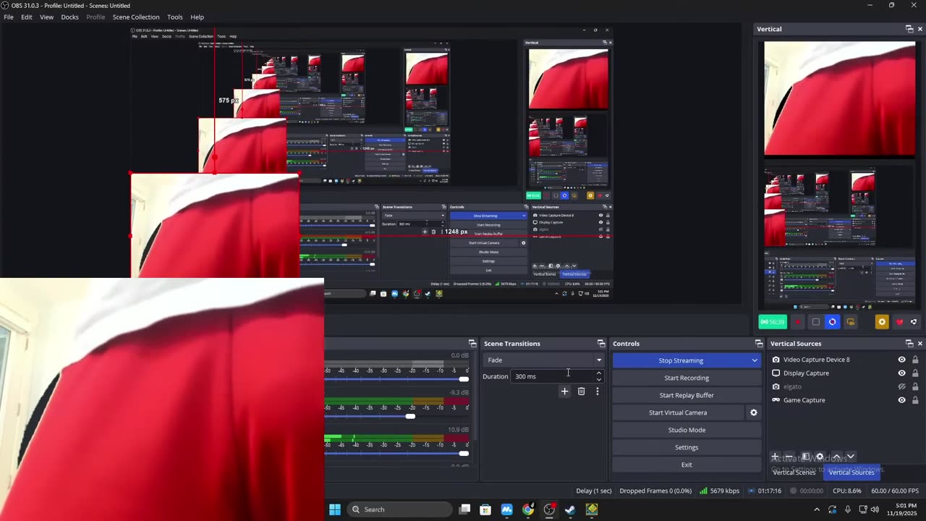Lock Display Capture source
The width and height of the screenshot is (926, 521).
(x=915, y=373)
